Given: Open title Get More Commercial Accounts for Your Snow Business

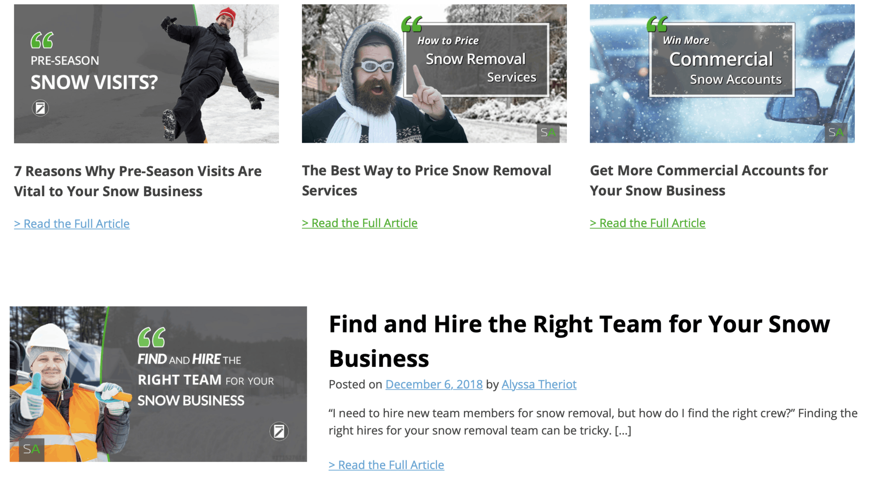Looking at the screenshot, I should tap(709, 180).
